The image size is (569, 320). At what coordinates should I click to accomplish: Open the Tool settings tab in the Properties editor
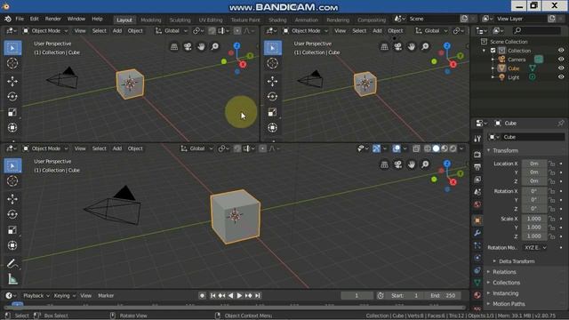point(477,139)
